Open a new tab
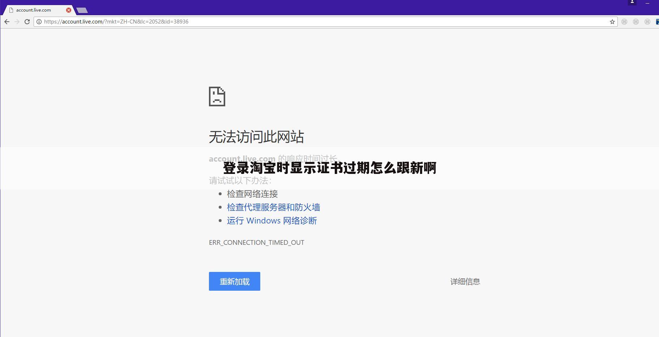 tap(82, 10)
